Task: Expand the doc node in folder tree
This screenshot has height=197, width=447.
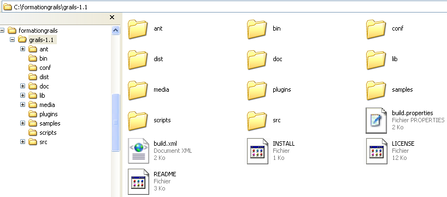Action: click(23, 86)
